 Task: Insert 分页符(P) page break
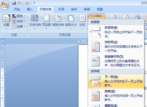click(x=116, y=32)
